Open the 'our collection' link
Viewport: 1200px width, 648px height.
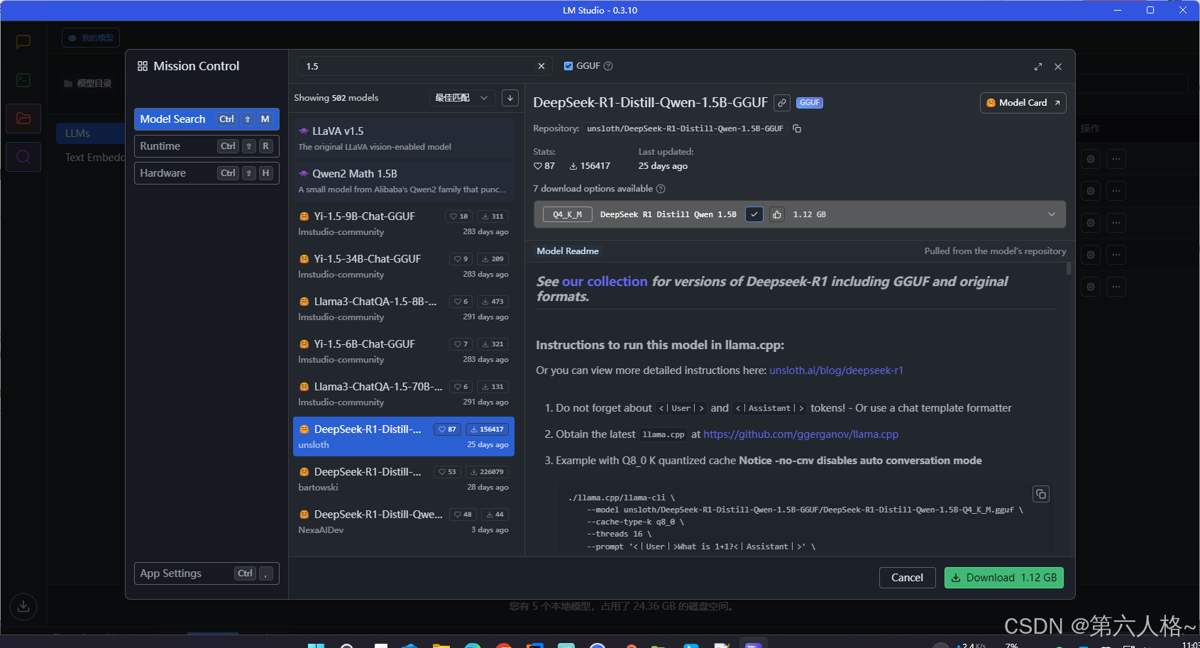click(x=605, y=282)
